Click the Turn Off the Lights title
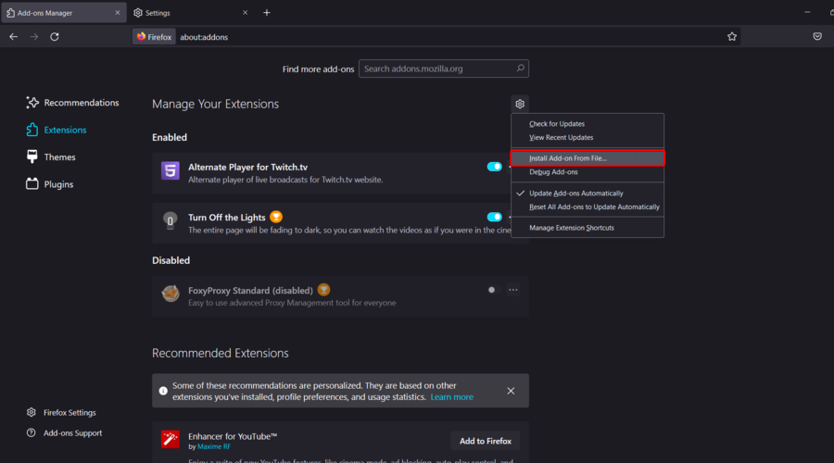Image resolution: width=834 pixels, height=463 pixels. tap(227, 218)
